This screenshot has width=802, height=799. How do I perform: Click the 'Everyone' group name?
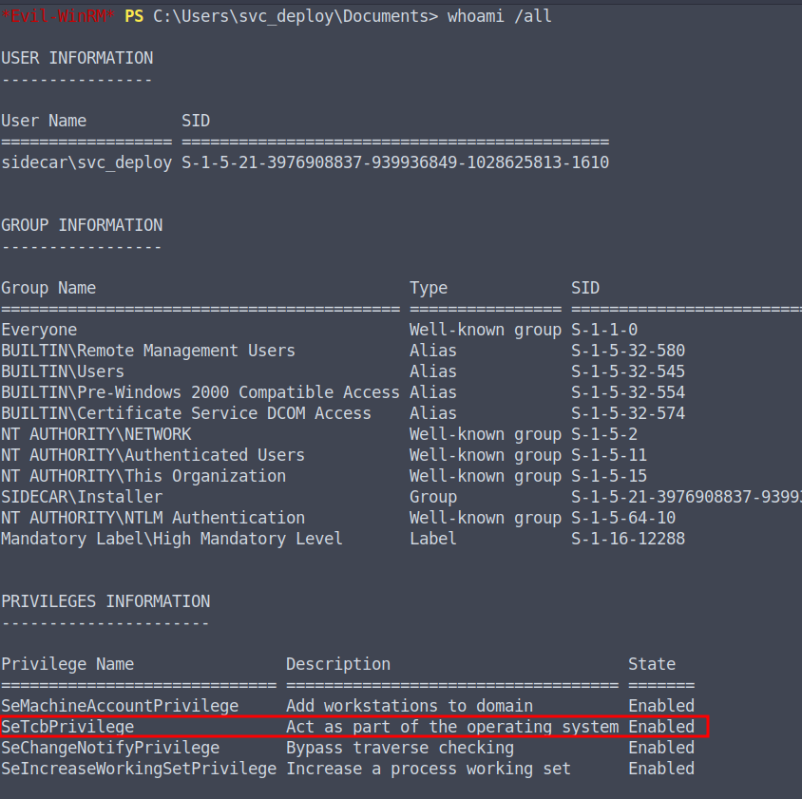pyautogui.click(x=39, y=330)
